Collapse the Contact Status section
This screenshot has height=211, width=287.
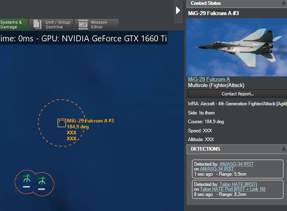click(x=283, y=3)
